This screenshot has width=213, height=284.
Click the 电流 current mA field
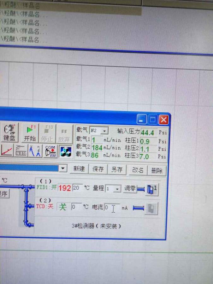pos(112,208)
